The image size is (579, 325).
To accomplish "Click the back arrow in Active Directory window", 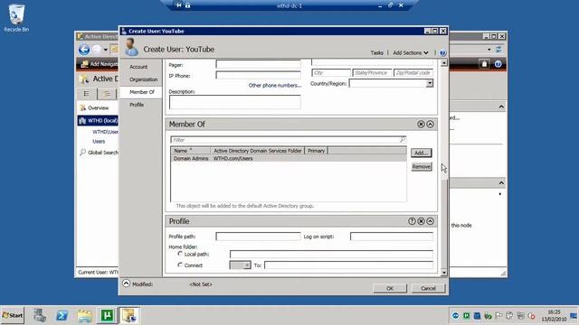I will (84, 50).
